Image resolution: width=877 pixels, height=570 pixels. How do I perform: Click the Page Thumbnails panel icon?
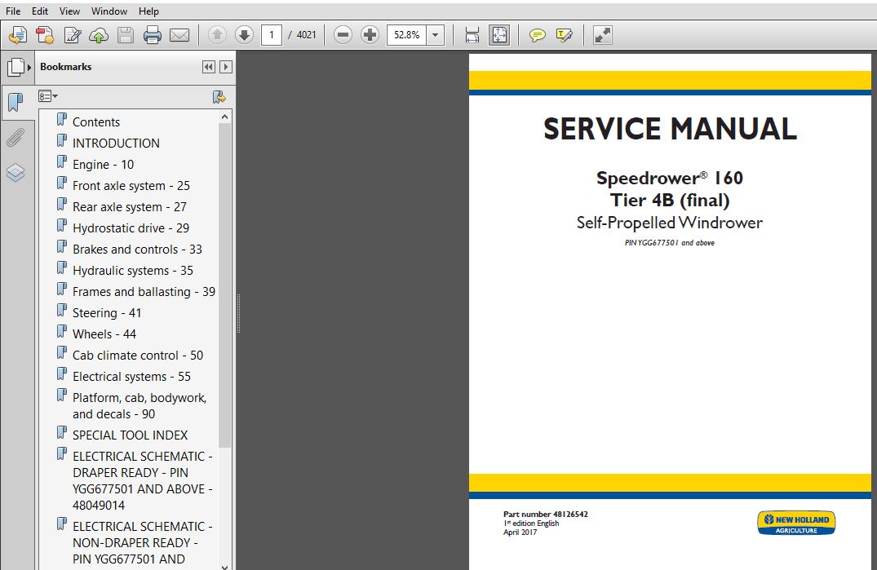16,67
